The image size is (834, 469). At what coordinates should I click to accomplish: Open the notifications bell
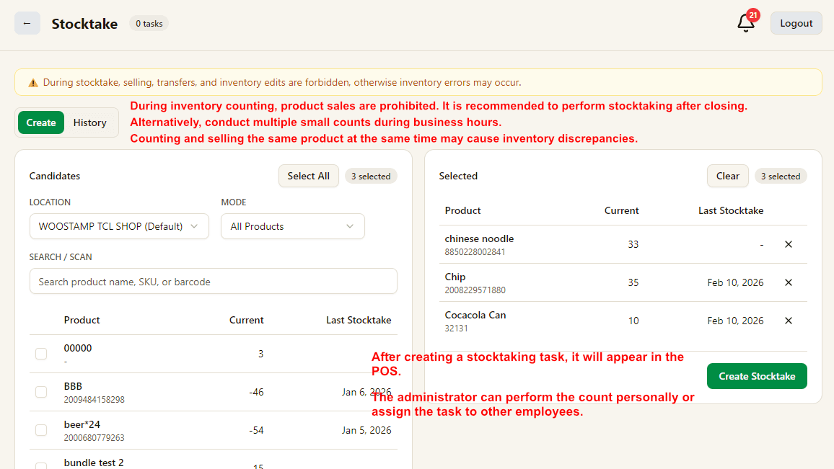(x=745, y=24)
